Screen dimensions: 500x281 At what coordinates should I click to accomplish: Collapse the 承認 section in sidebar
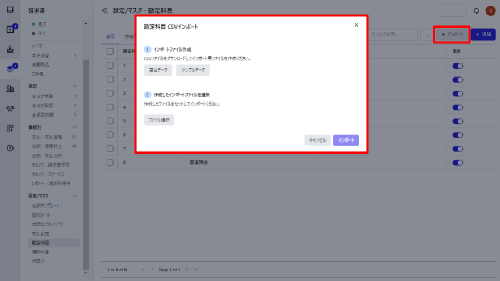pos(74,87)
